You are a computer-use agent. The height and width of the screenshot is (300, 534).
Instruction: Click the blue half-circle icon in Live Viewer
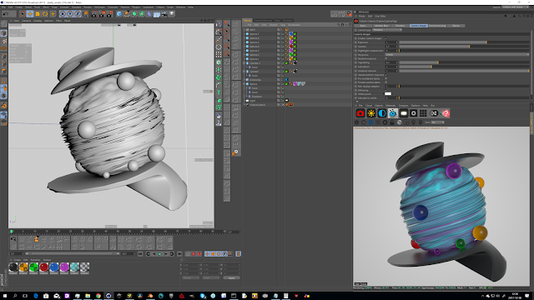(382, 113)
